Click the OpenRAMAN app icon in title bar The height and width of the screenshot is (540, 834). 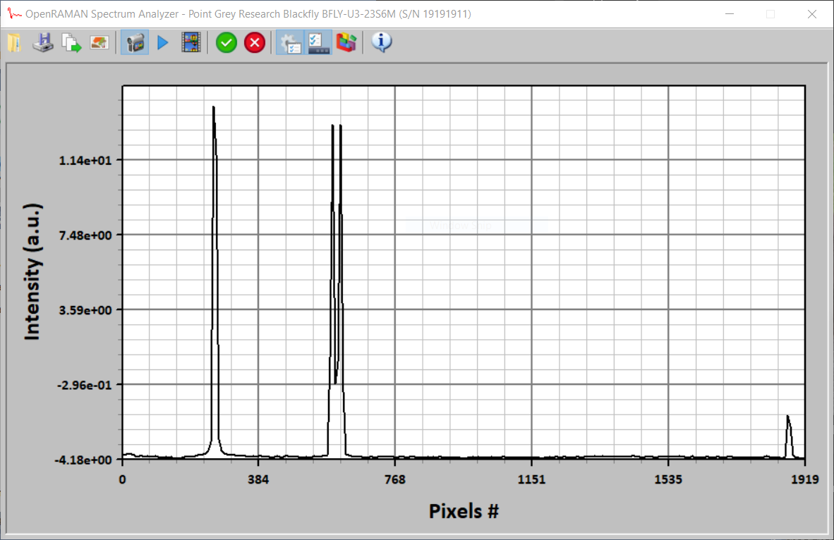click(13, 14)
